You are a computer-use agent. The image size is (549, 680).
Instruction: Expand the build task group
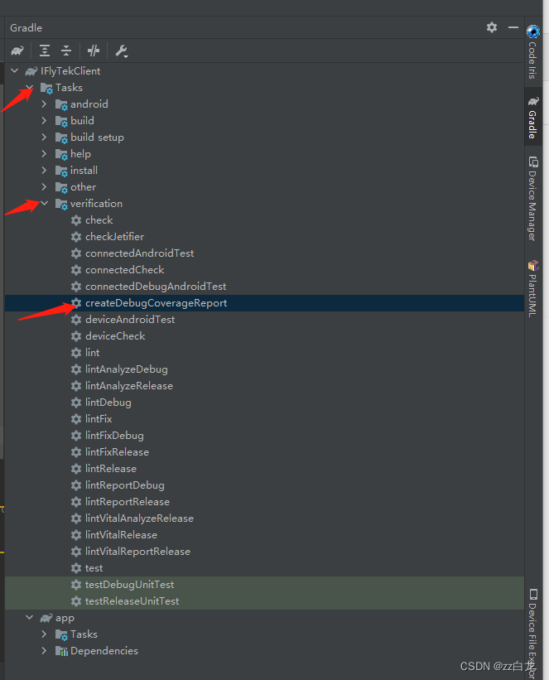pyautogui.click(x=44, y=121)
